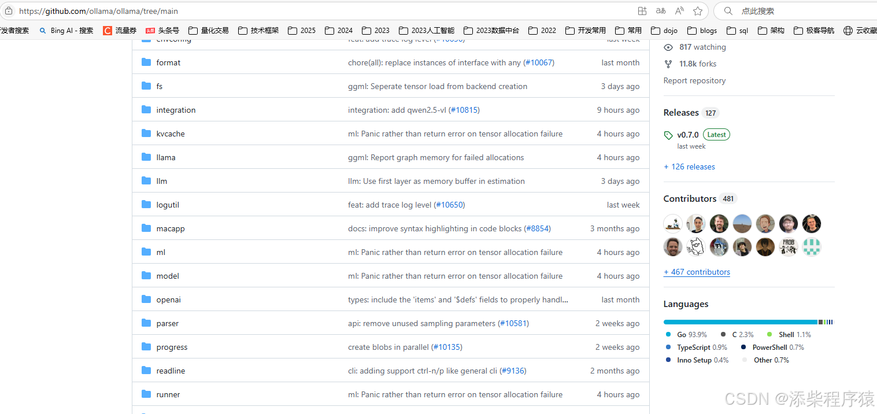This screenshot has width=877, height=414.
Task: Open the 2025 bookmarks folder
Action: coord(302,31)
